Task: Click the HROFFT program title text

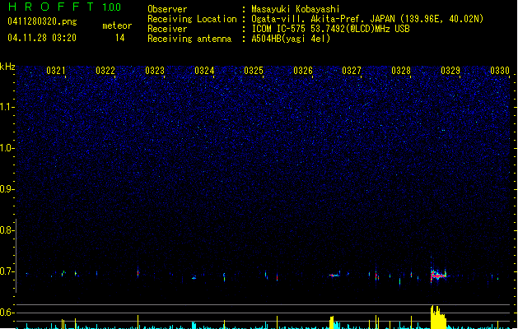Action: point(51,7)
